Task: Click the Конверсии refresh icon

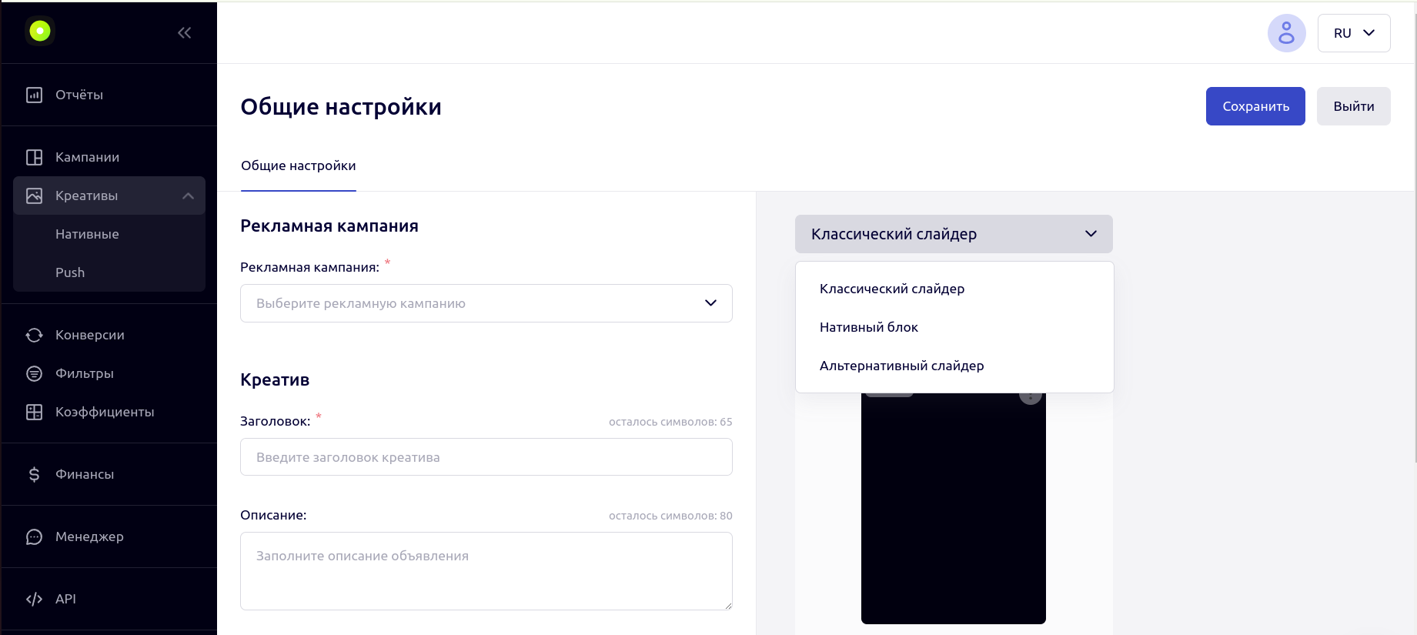Action: pos(34,335)
